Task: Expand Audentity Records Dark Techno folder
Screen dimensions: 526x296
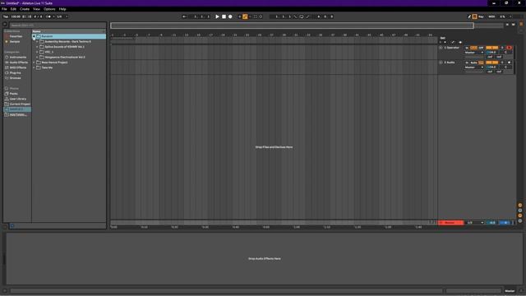Action: click(37, 42)
